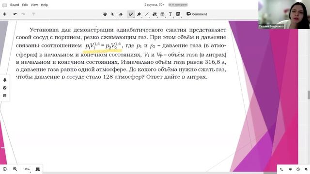
Task: Open the timer icon at bottom right
Action: pyautogui.click(x=298, y=169)
